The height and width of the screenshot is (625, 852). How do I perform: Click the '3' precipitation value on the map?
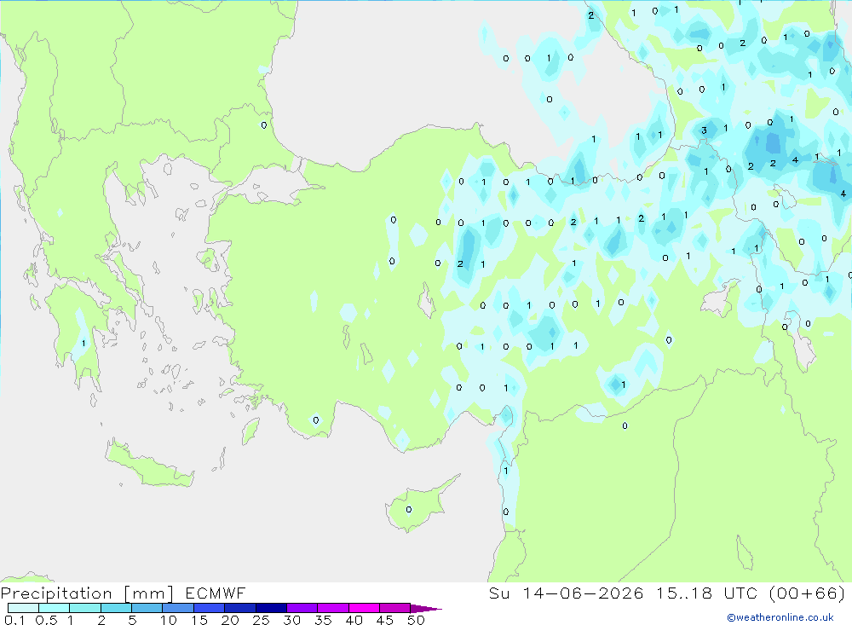click(705, 130)
